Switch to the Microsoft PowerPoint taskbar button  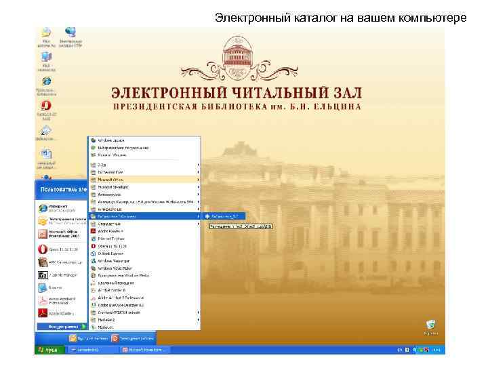tap(144, 350)
